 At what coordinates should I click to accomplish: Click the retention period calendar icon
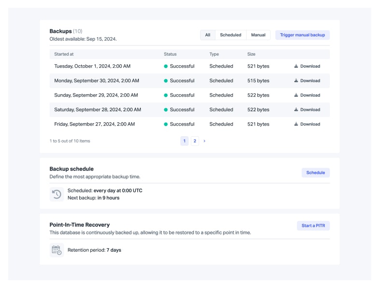pyautogui.click(x=57, y=250)
